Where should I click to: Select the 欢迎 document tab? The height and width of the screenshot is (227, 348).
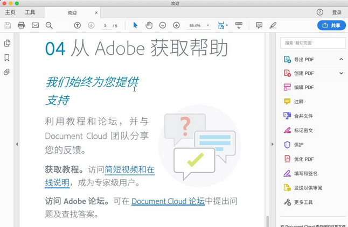click(x=72, y=12)
